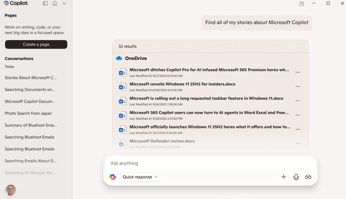The width and height of the screenshot is (346, 199).
Task: Open the plus attachment menu
Action: (x=284, y=177)
